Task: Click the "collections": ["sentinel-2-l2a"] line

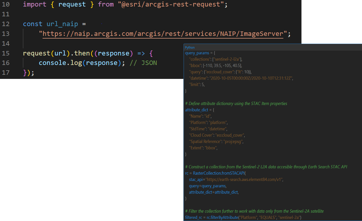Action: point(216,59)
